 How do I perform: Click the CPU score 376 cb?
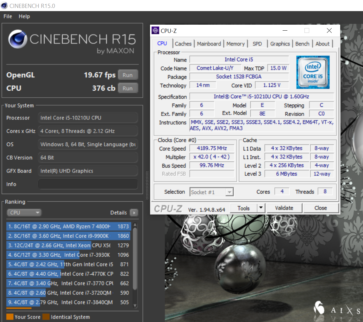tap(104, 88)
